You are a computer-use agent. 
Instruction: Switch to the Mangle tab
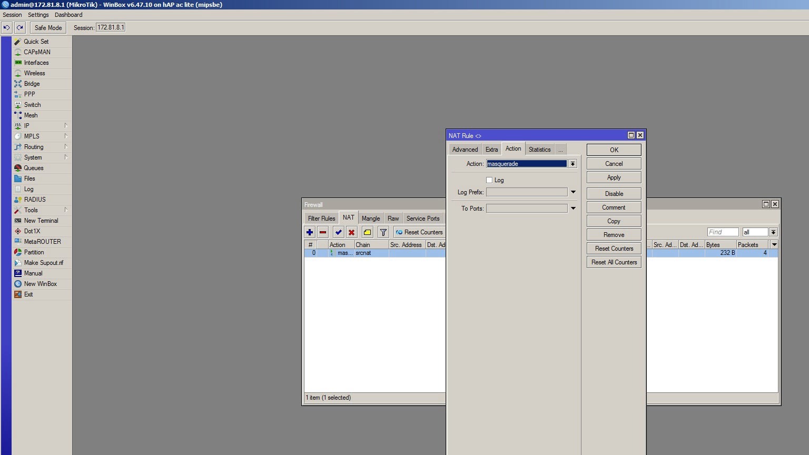pyautogui.click(x=371, y=219)
